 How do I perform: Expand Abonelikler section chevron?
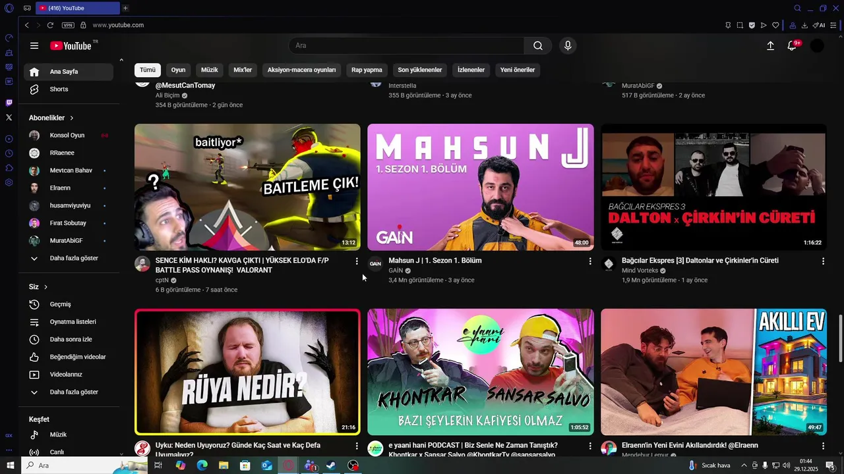click(x=71, y=118)
